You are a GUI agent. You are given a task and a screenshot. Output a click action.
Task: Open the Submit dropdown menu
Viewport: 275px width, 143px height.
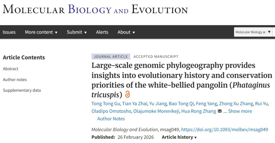tap(77, 32)
